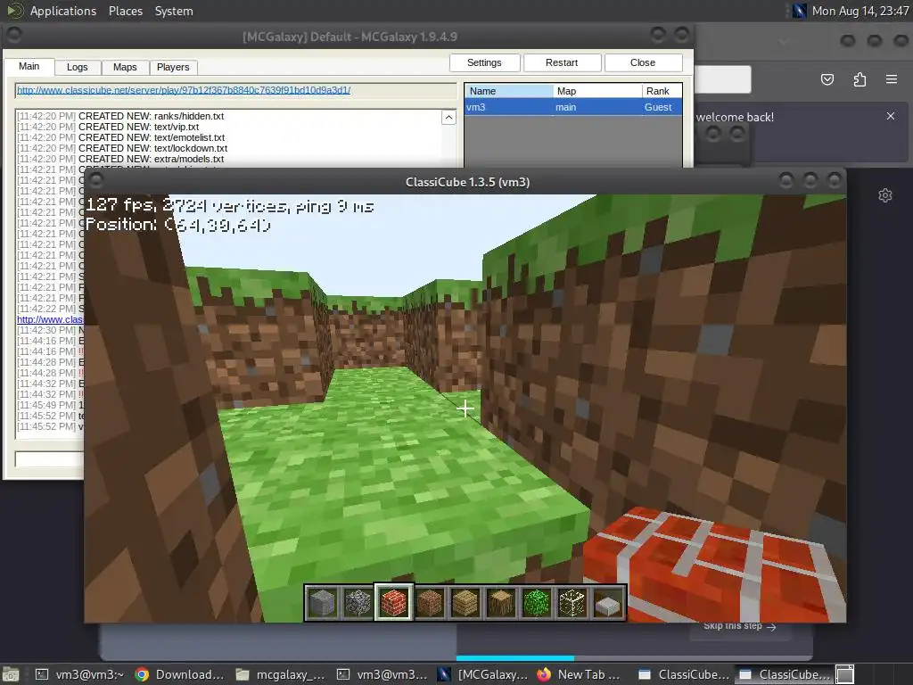The image size is (913, 685).
Task: Click the tray icon beside the clock
Action: (800, 11)
